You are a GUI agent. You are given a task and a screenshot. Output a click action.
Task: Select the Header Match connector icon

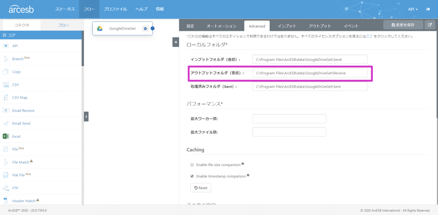pos(5,201)
